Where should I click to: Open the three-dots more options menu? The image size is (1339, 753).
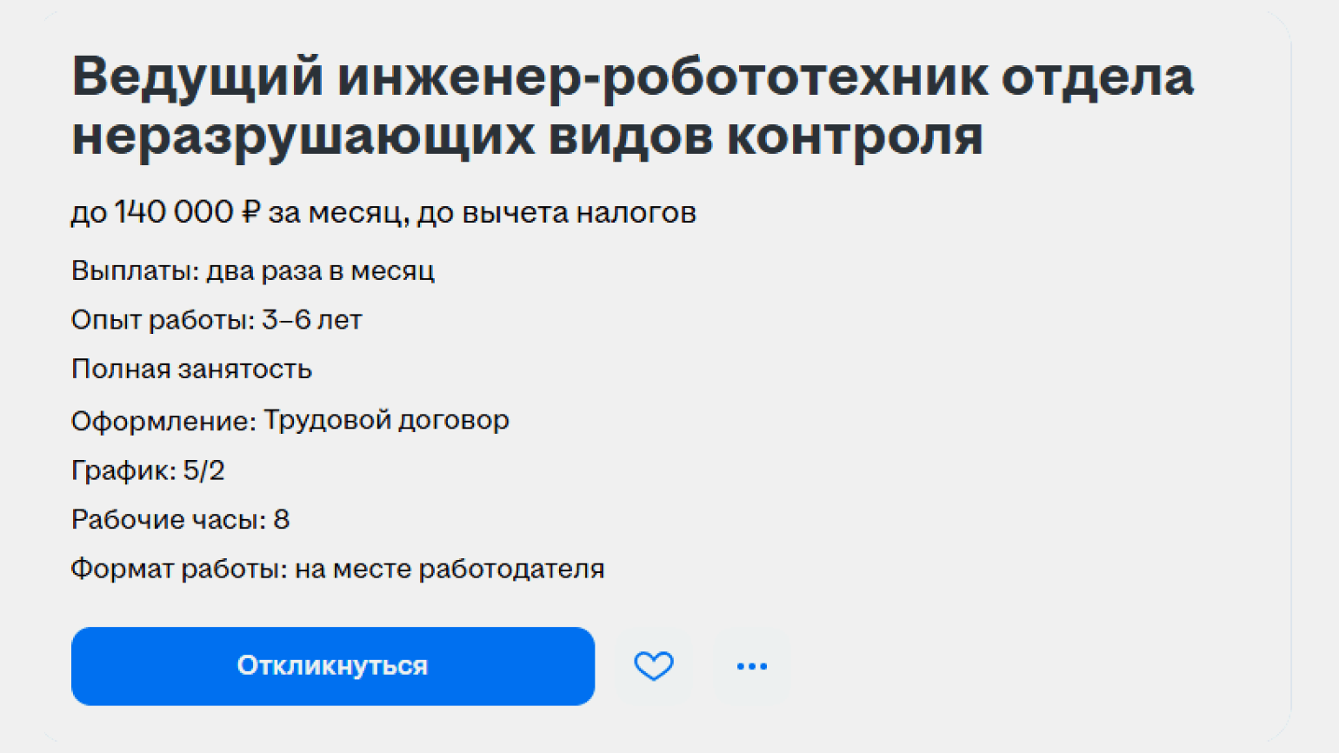[x=751, y=666]
